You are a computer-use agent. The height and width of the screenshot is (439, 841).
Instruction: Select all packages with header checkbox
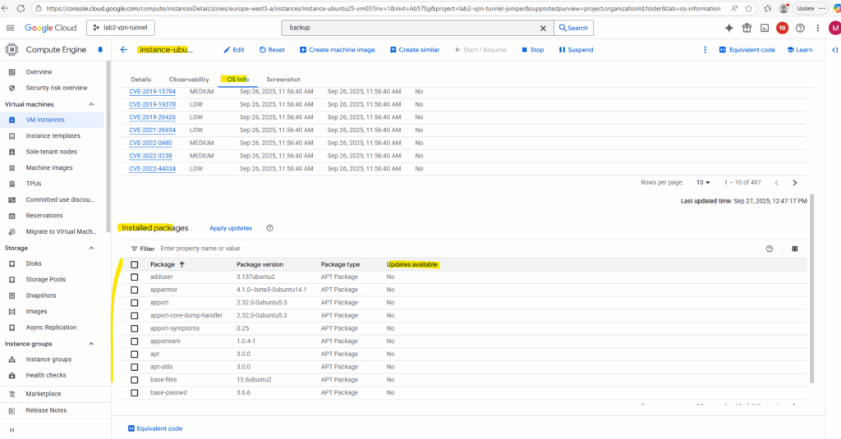tap(135, 265)
